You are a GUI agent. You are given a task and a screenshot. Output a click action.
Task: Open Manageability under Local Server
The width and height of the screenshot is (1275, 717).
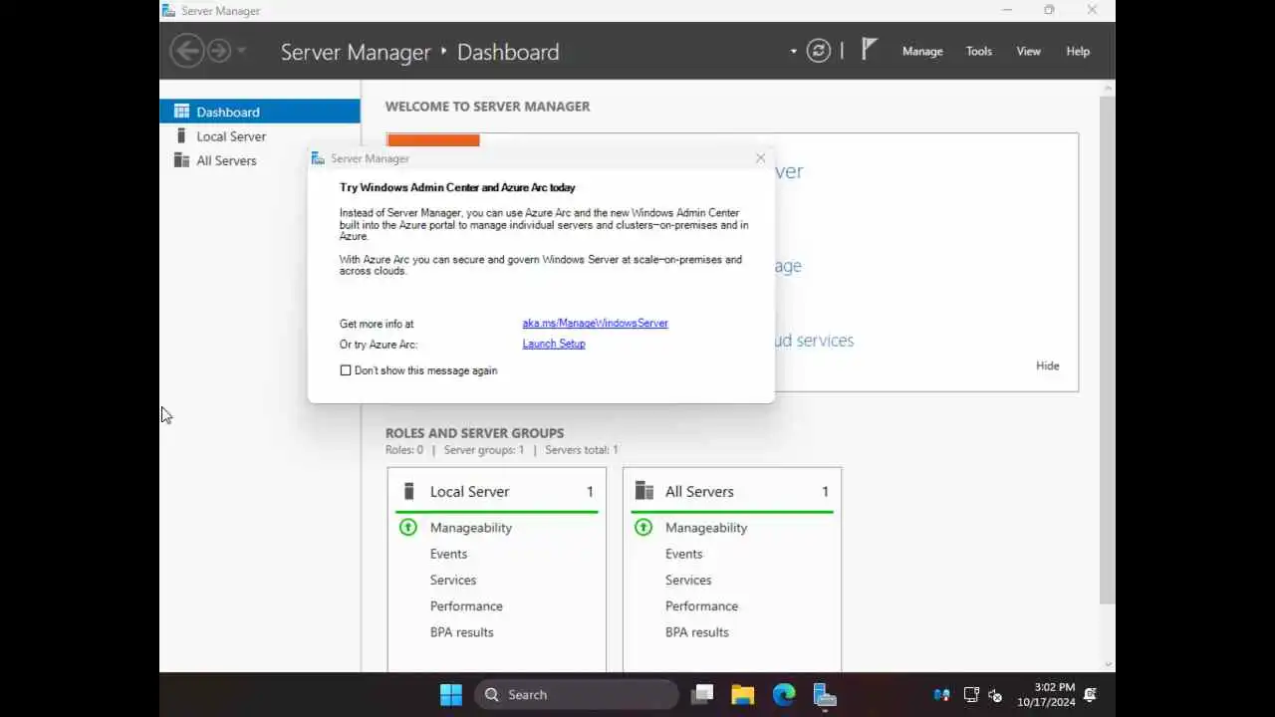[x=471, y=528]
